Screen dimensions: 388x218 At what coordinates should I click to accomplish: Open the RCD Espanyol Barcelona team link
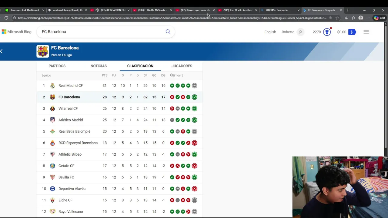78,143
